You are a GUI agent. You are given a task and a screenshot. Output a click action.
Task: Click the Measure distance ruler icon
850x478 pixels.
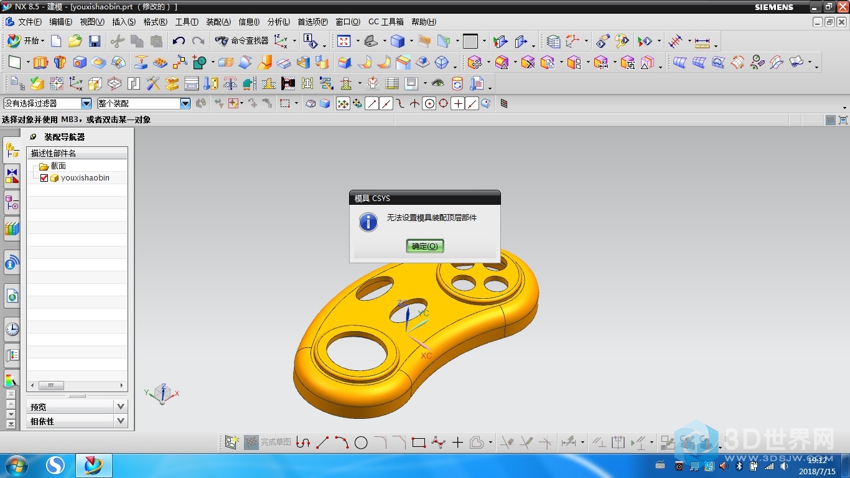(702, 42)
